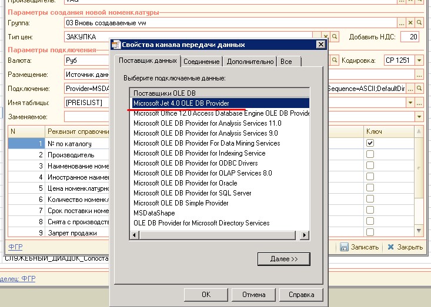Viewport: 431px width, 307px height.
Task: Uncheck Ключ for № по каталогу row
Action: [x=370, y=143]
